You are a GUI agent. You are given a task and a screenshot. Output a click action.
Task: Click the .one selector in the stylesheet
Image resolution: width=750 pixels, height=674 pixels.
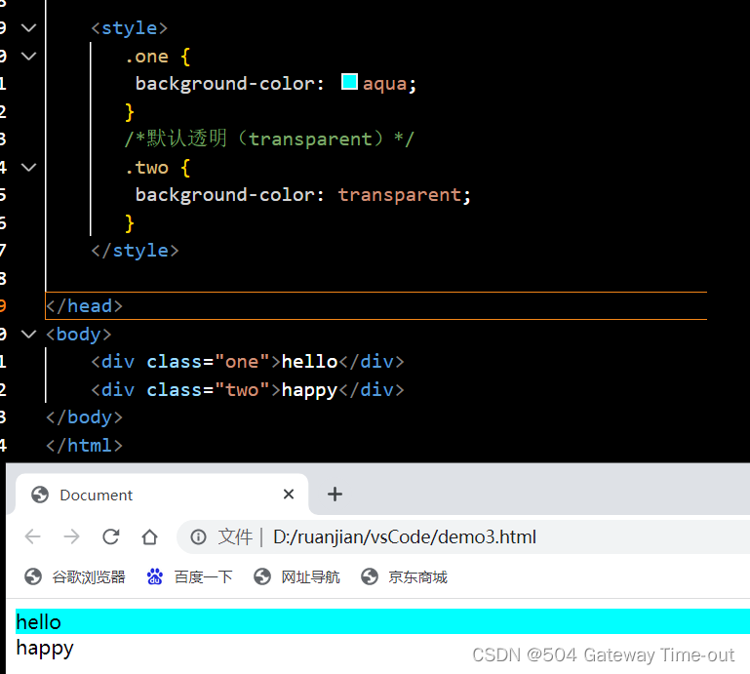(147, 57)
